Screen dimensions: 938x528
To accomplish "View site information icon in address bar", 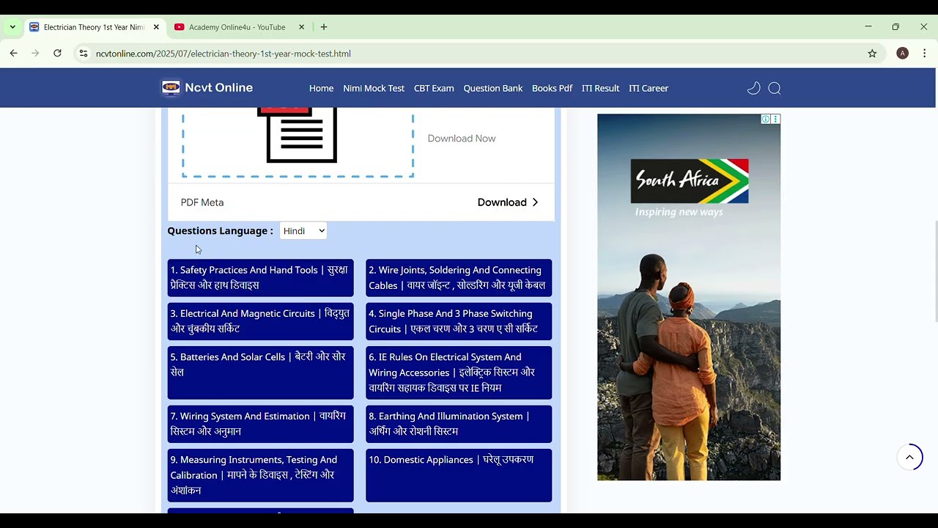I will (84, 54).
